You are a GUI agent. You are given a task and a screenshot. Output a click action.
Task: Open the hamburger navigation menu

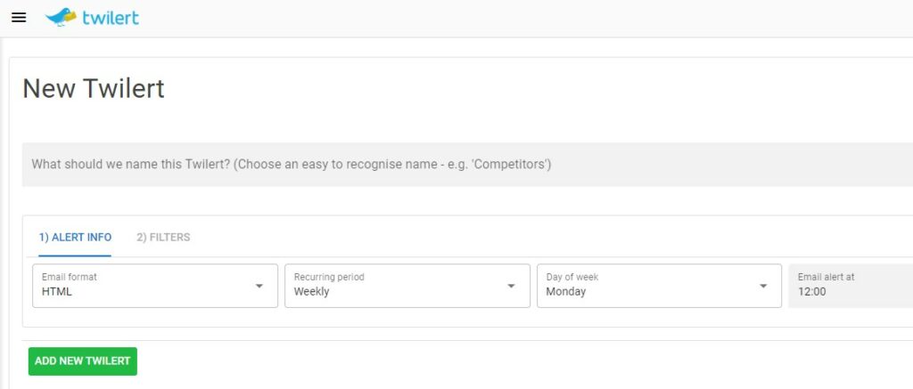coord(19,18)
